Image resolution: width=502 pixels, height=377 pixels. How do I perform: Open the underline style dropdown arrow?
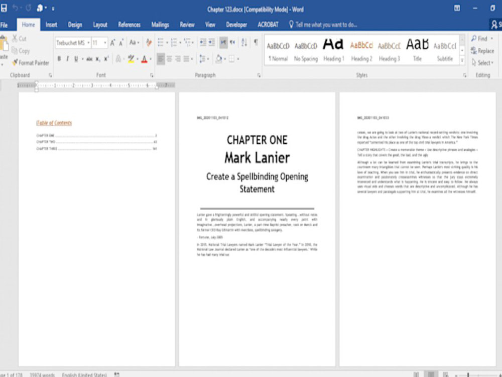pos(83,59)
